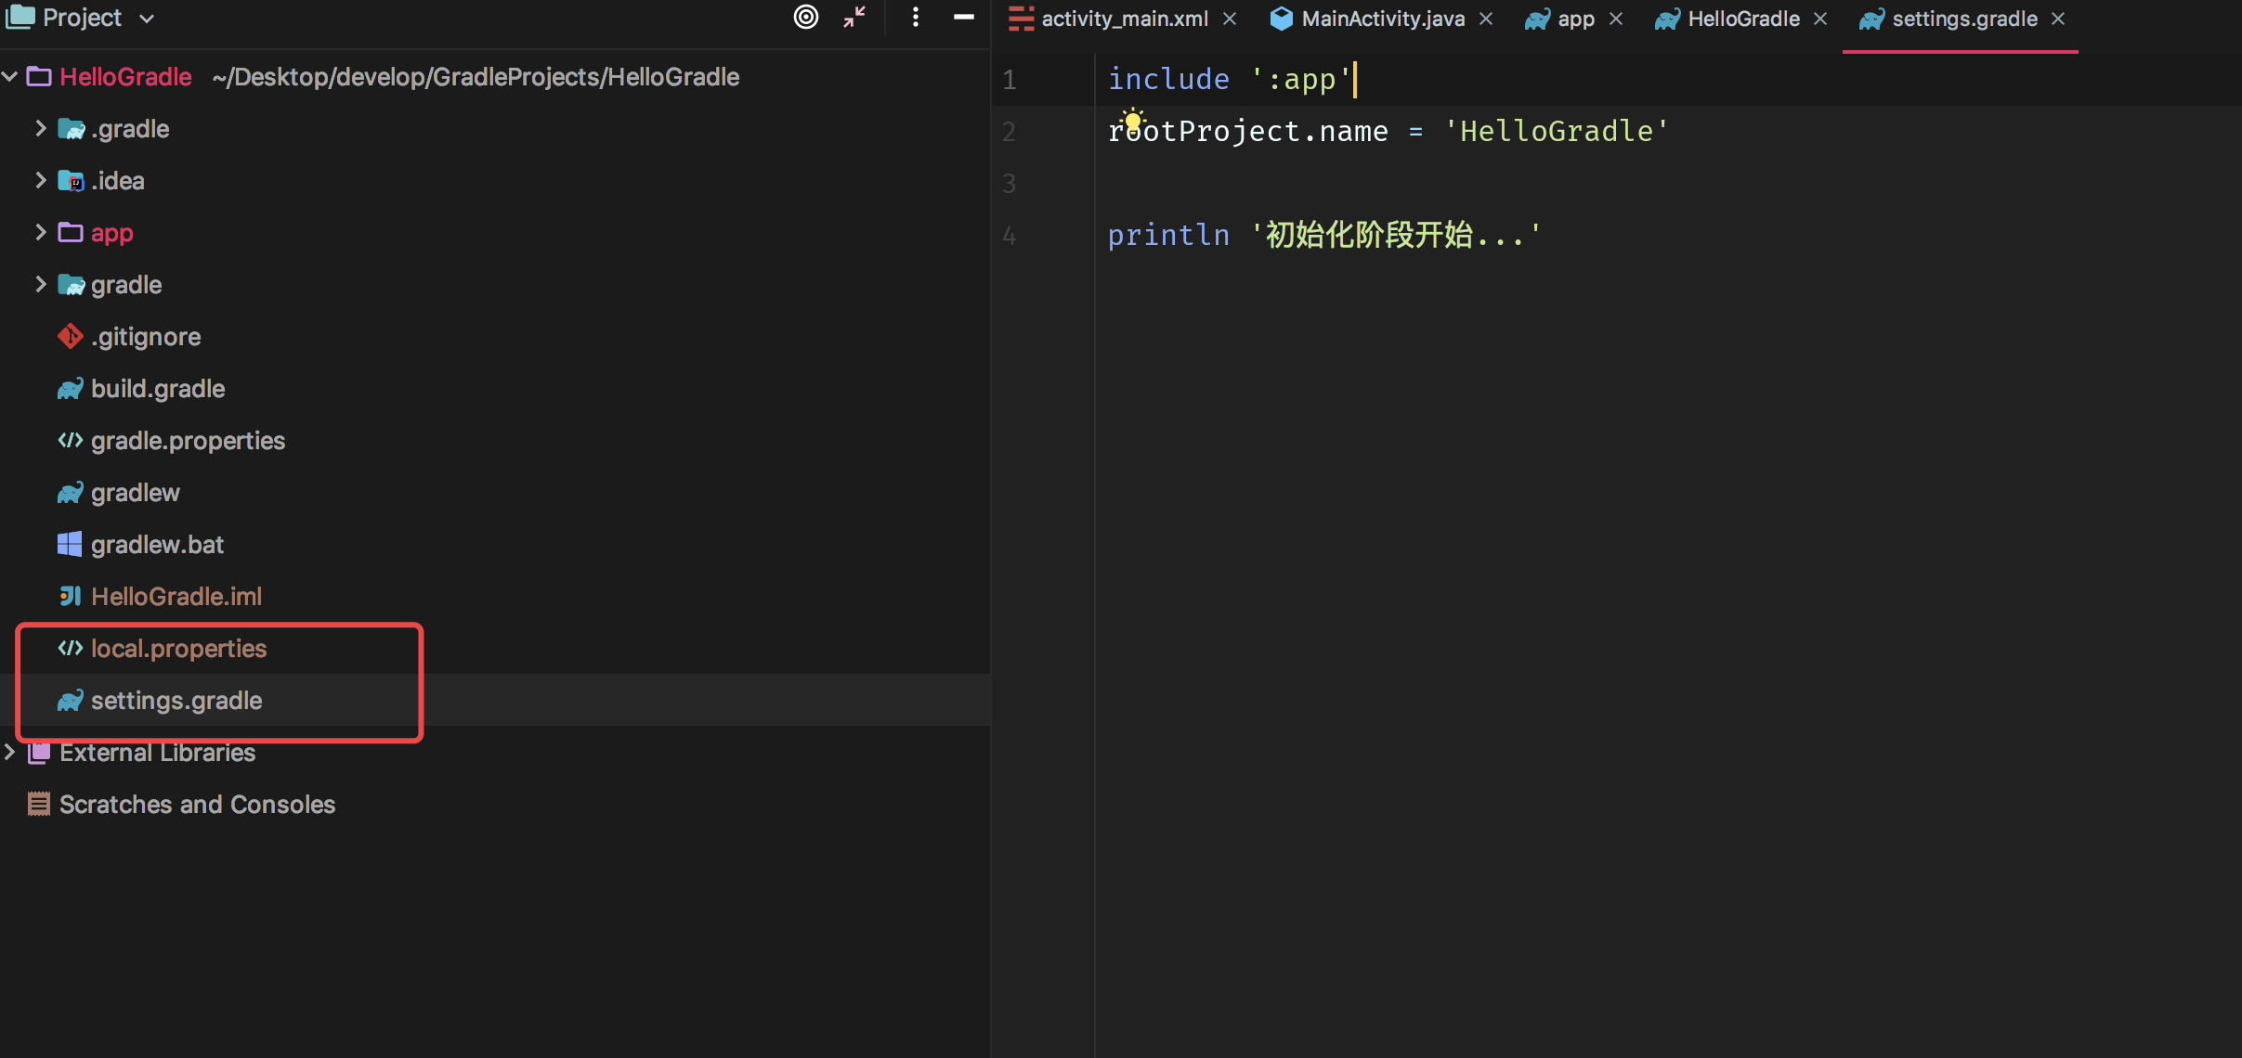Viewport: 2242px width, 1058px height.
Task: Switch to the MainActivity.java tab
Action: [1382, 19]
